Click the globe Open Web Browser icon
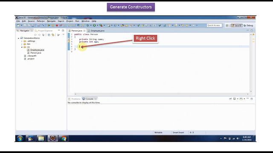 click(160, 25)
